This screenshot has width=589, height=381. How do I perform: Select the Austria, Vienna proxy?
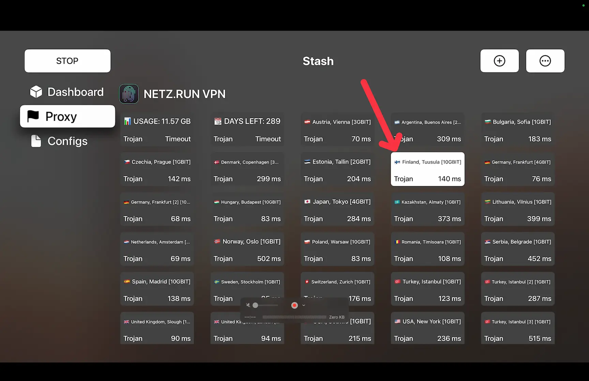coord(337,130)
